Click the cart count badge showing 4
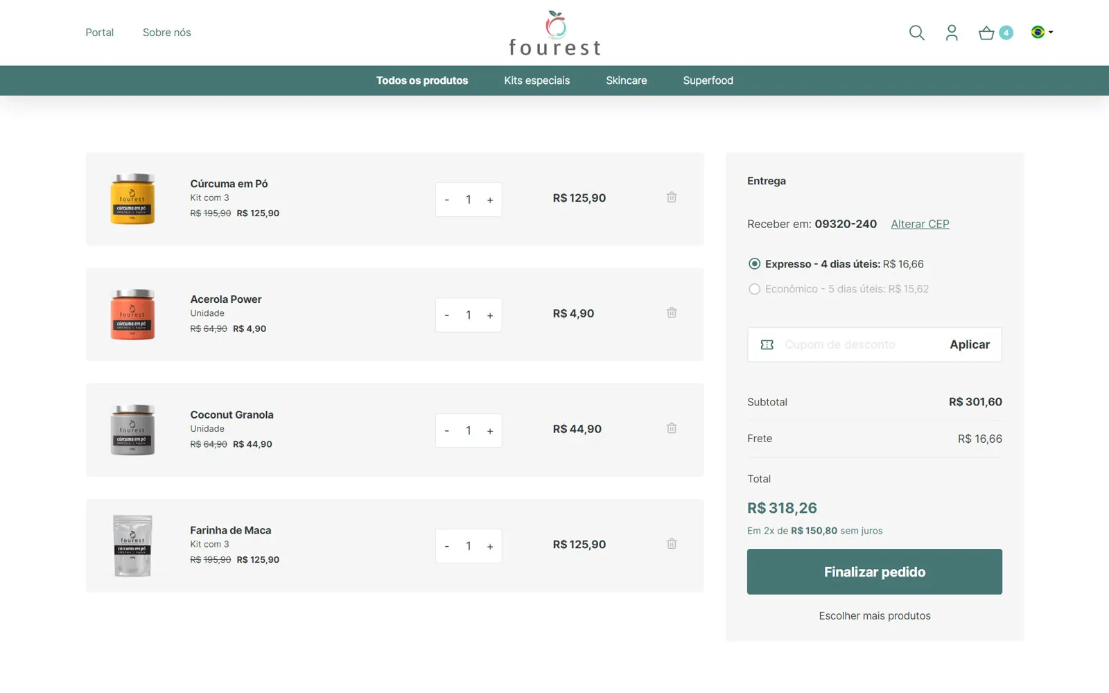 tap(1006, 33)
